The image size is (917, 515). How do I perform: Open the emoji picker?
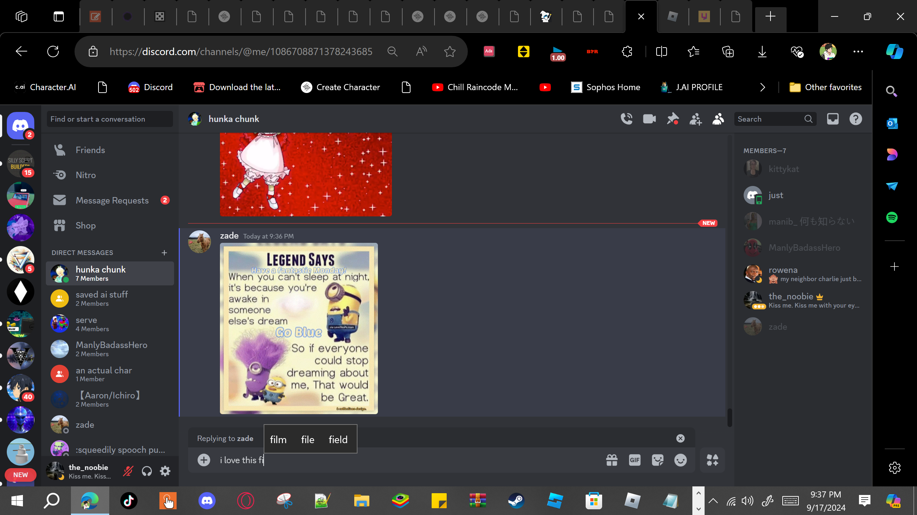pos(681,460)
